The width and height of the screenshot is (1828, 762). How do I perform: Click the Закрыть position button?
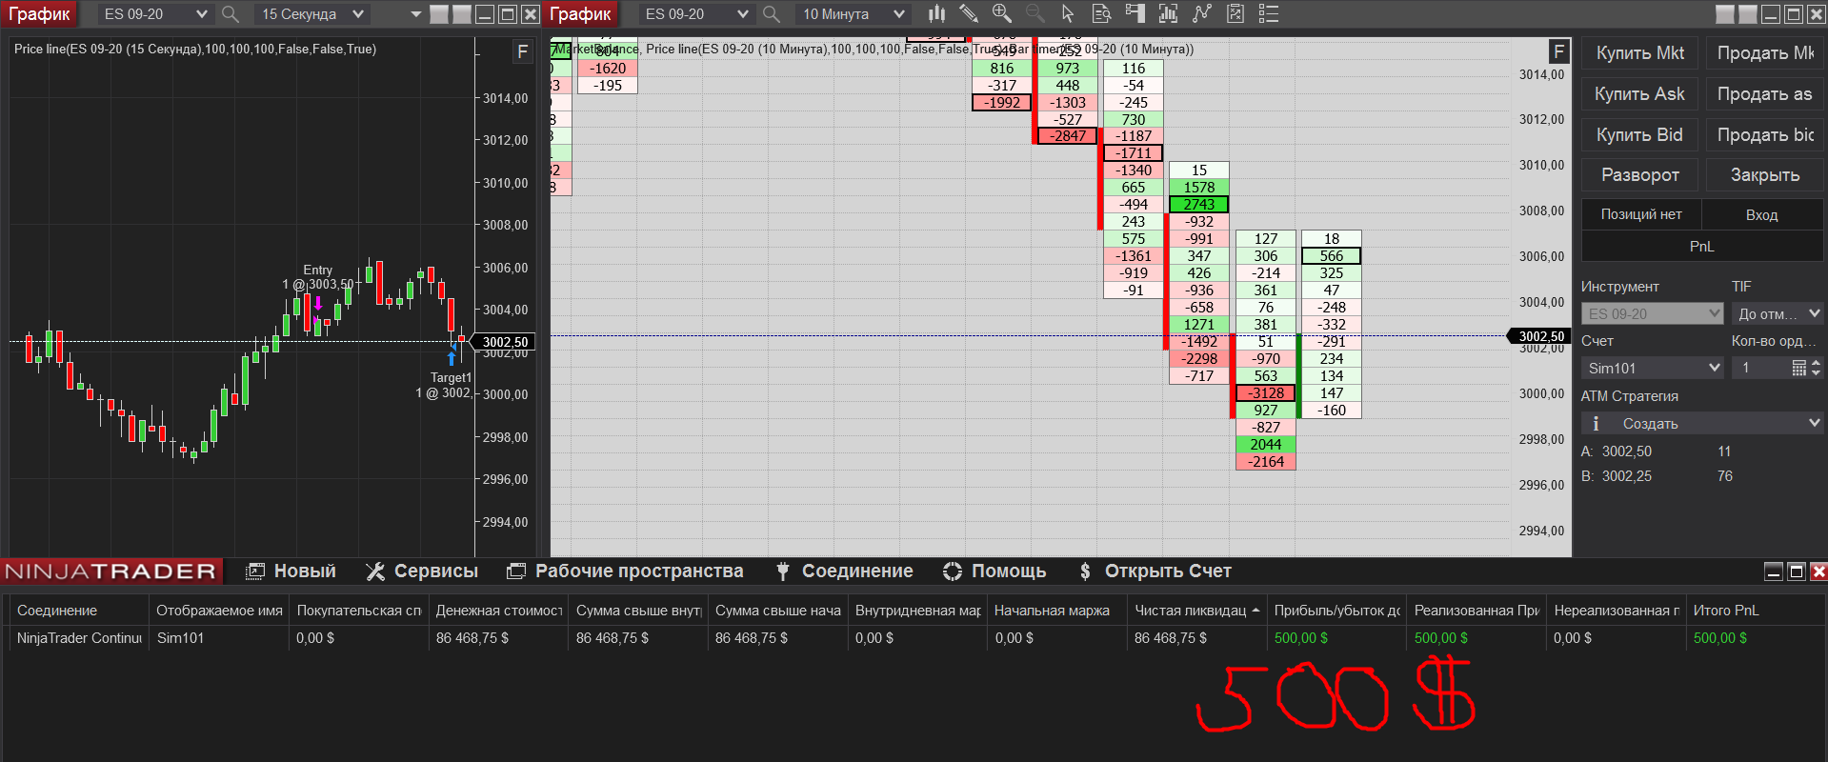[1765, 175]
